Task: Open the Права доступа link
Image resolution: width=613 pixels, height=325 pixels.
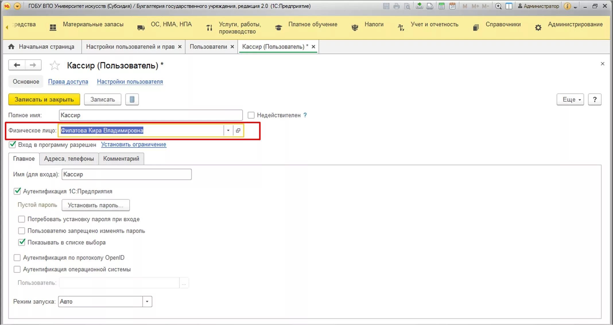Action: click(x=68, y=82)
